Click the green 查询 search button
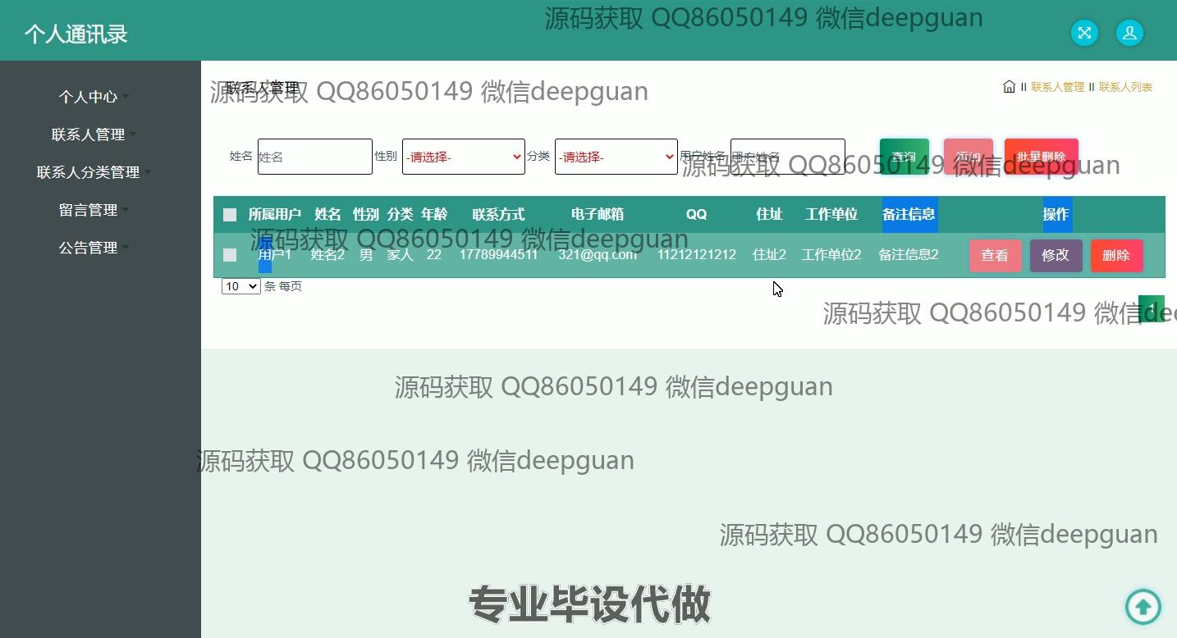 tap(904, 157)
